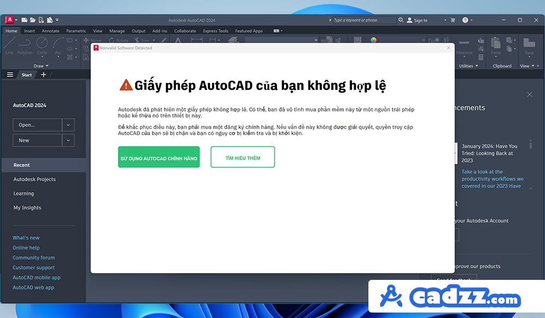The width and height of the screenshot is (545, 318).
Task: Open the Autodesk App Store cart icon
Action: click(452, 20)
